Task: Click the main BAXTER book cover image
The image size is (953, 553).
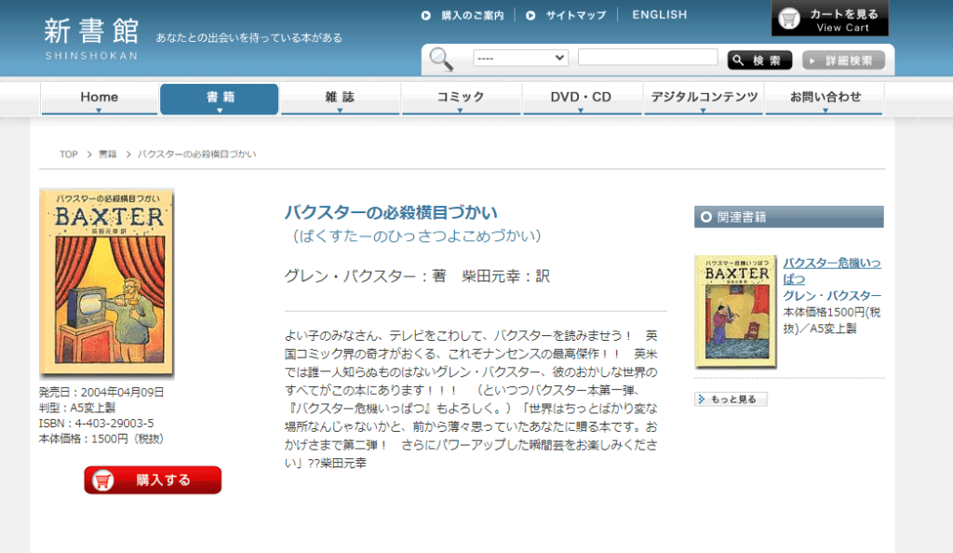Action: (106, 284)
